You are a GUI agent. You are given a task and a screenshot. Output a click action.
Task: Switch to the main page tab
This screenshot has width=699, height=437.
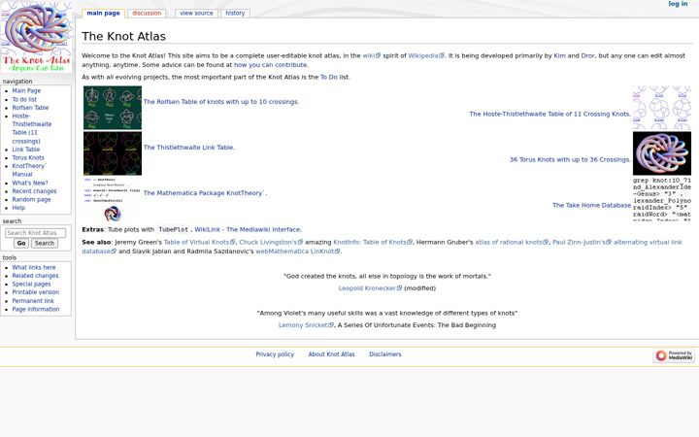tap(103, 14)
